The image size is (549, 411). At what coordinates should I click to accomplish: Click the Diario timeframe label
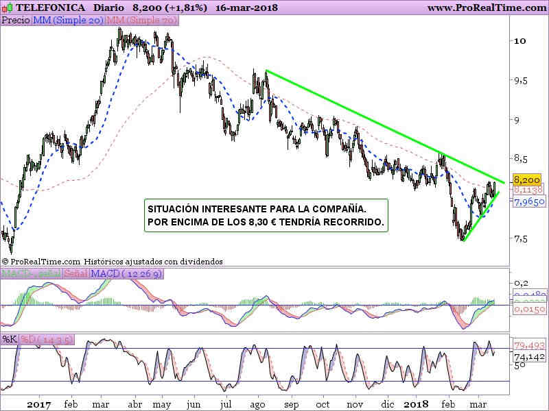point(108,8)
